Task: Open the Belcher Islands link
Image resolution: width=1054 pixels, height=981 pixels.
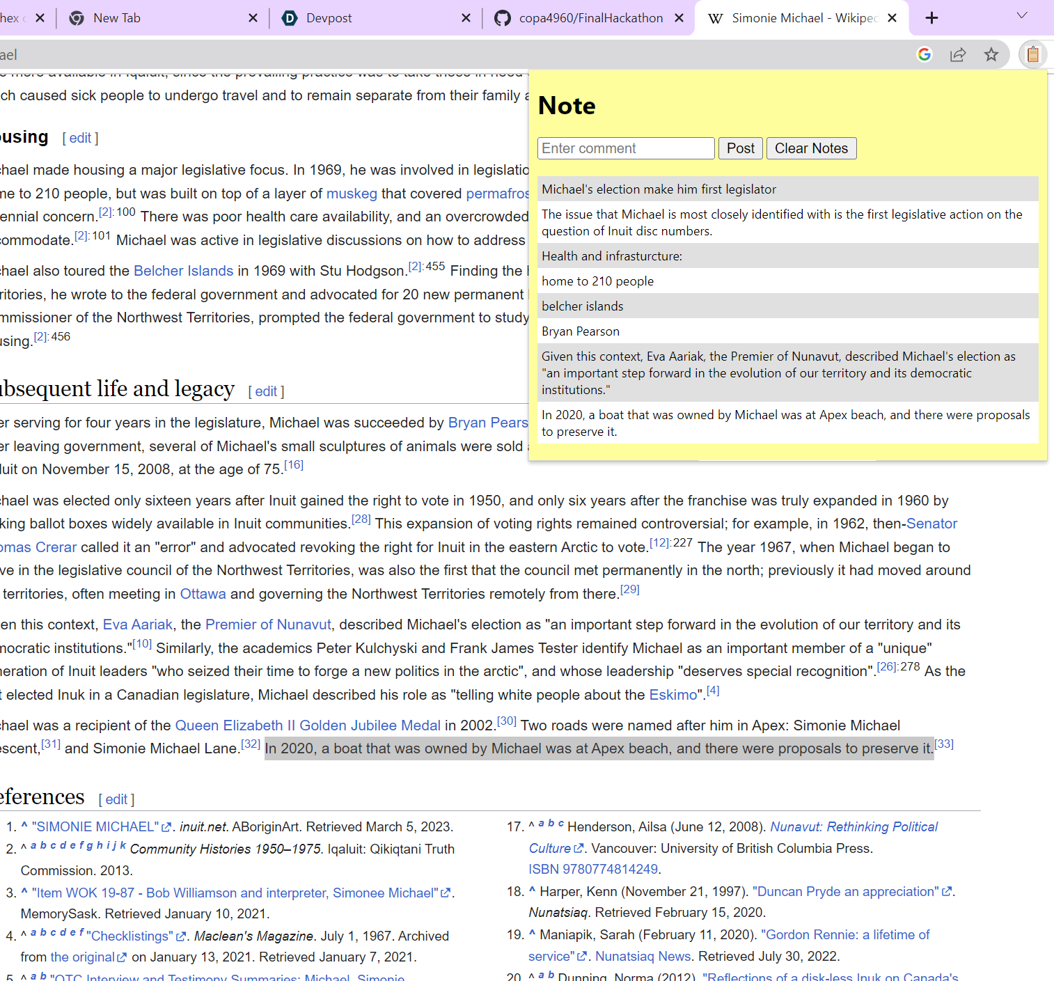Action: [x=183, y=271]
